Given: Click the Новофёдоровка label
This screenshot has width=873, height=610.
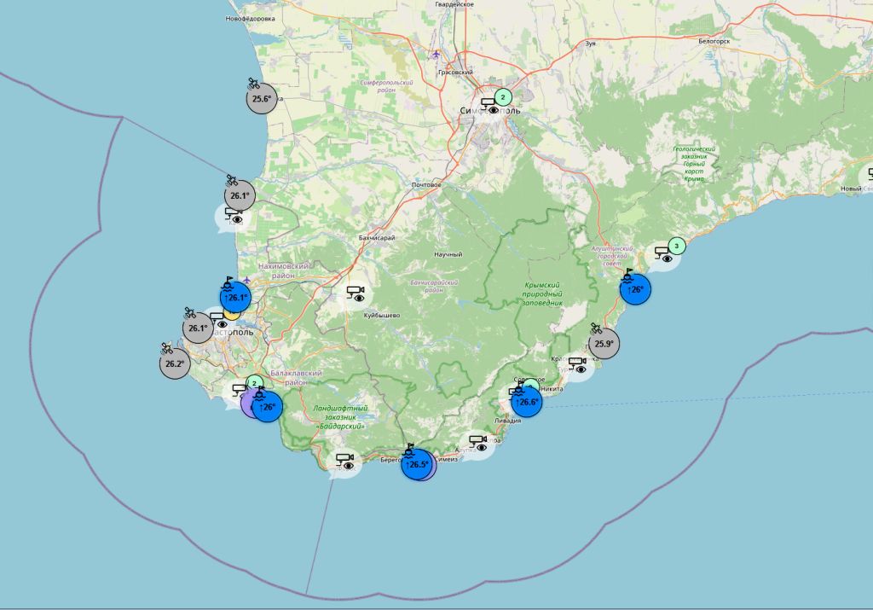Looking at the screenshot, I should [x=251, y=19].
